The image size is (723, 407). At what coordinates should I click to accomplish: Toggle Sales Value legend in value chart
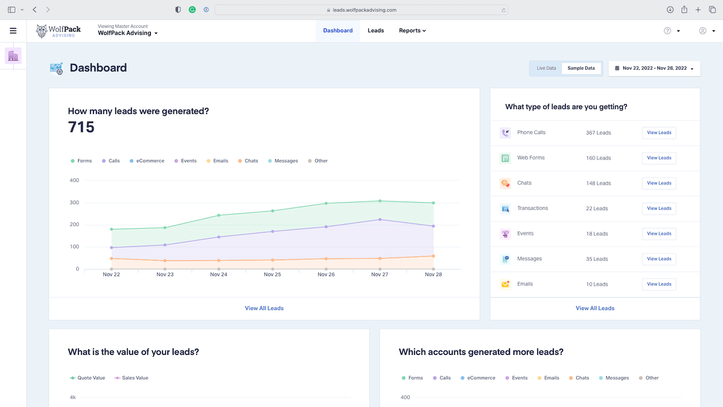tap(131, 378)
